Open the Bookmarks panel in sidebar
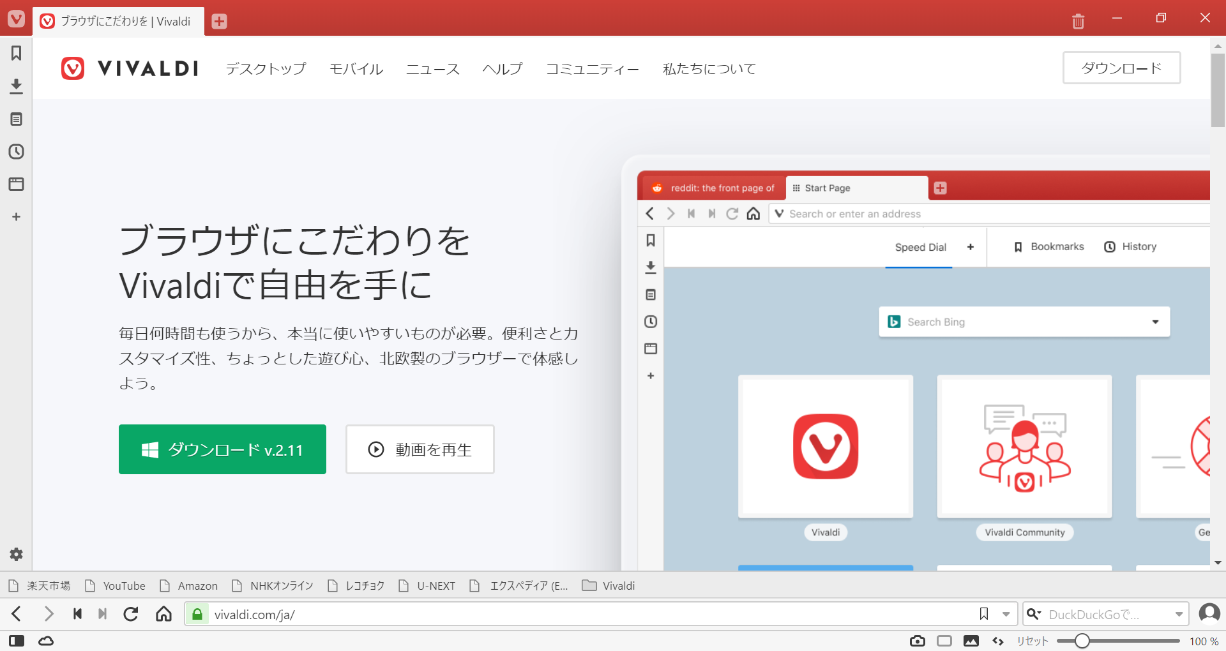Screen dimensions: 1226x651 [16, 53]
